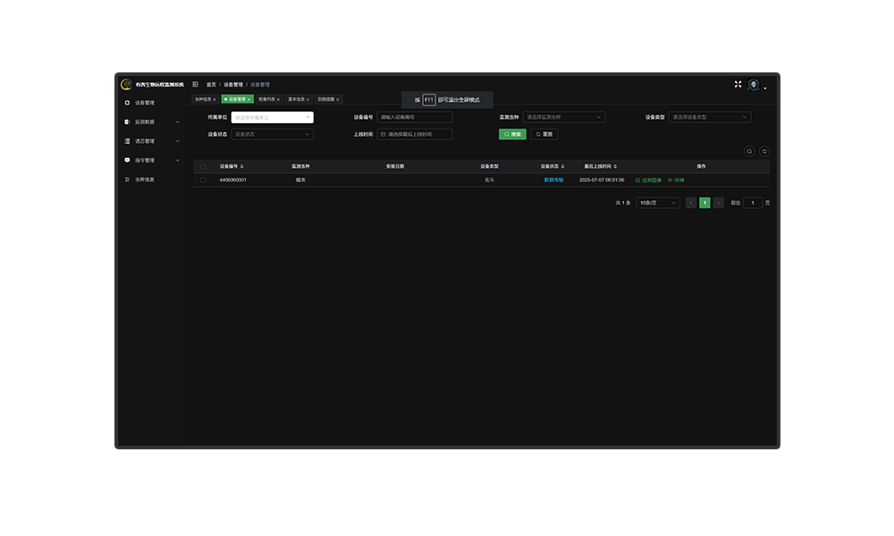Sort by the 设备状态 column sort arrows
Image resolution: width=894 pixels, height=536 pixels.
pyautogui.click(x=562, y=166)
